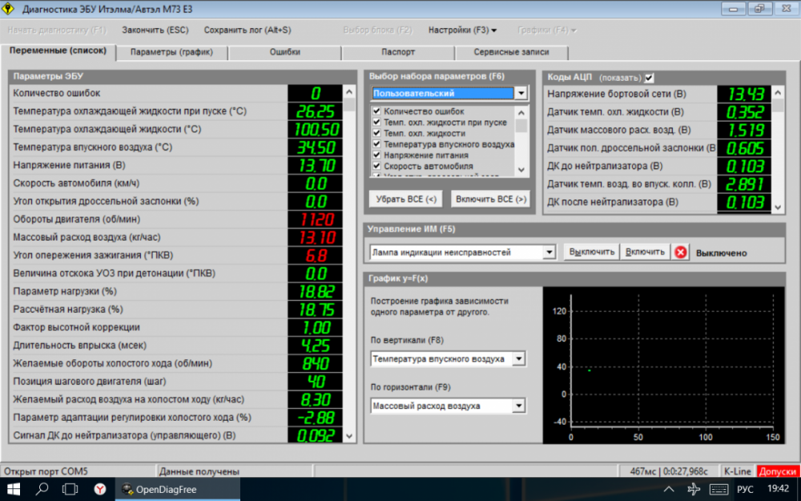Uncheck the Напряжение питания parameter checkbox

tap(376, 156)
